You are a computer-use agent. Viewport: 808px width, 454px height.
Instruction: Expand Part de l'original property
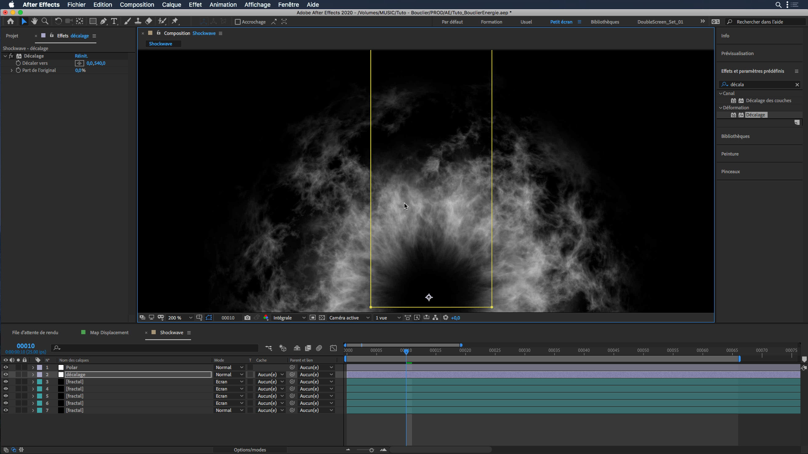(x=12, y=70)
